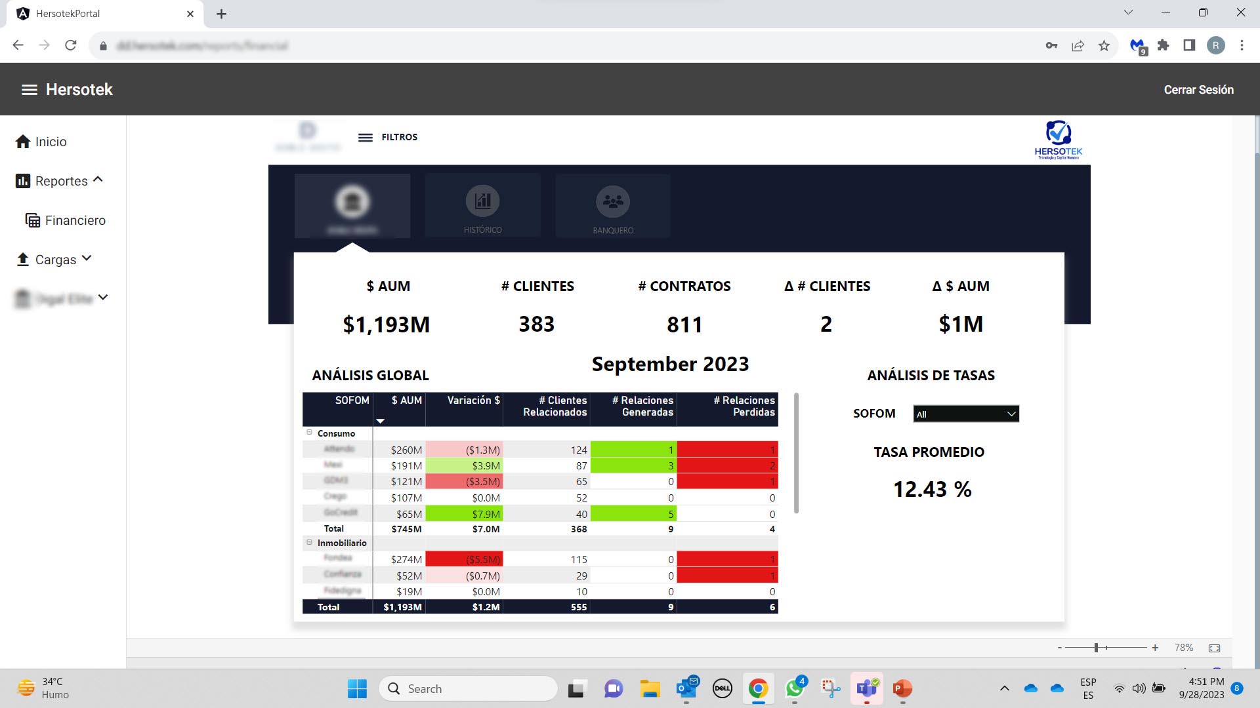Open PowerPoint from the taskbar
The width and height of the screenshot is (1260, 708).
[x=902, y=689]
